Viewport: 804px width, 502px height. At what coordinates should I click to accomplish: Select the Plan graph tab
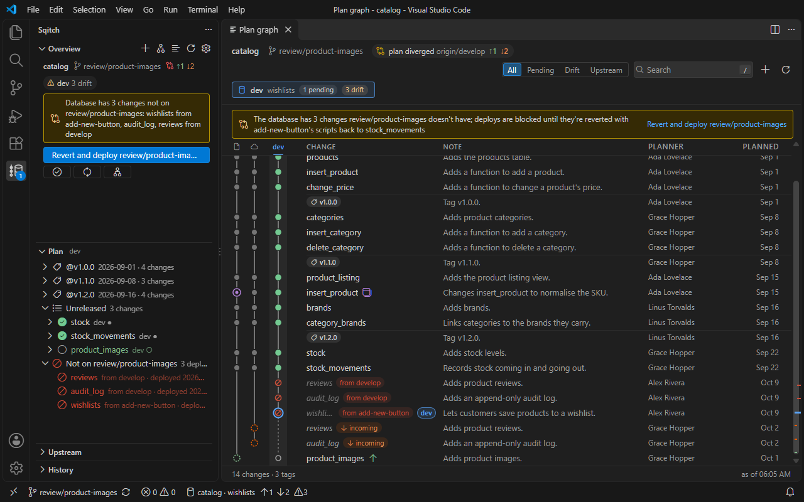click(259, 29)
